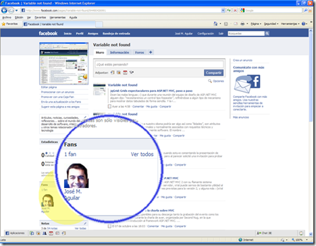Focus the Búsquedas search field

[246, 33]
